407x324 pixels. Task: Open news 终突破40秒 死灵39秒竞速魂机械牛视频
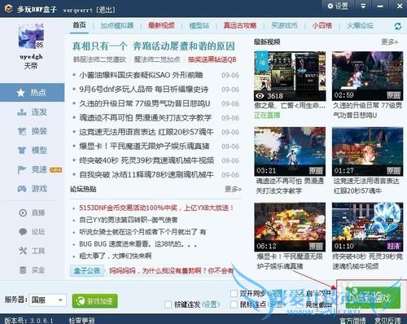click(x=147, y=160)
